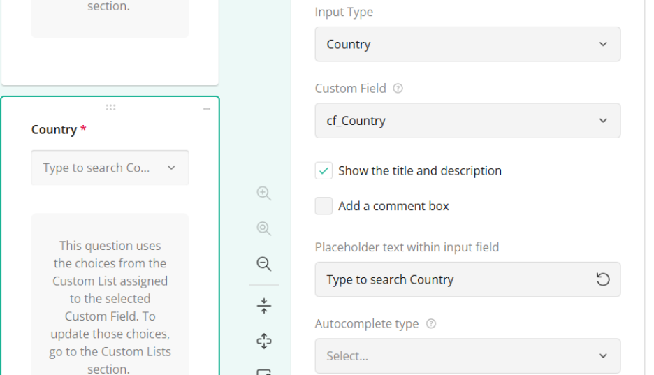Collapse Country question with minus icon
654x375 pixels.
point(206,109)
